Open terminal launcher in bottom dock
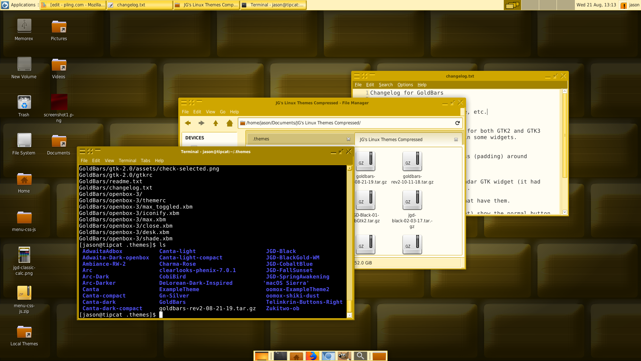The height and width of the screenshot is (361, 641). coord(280,356)
